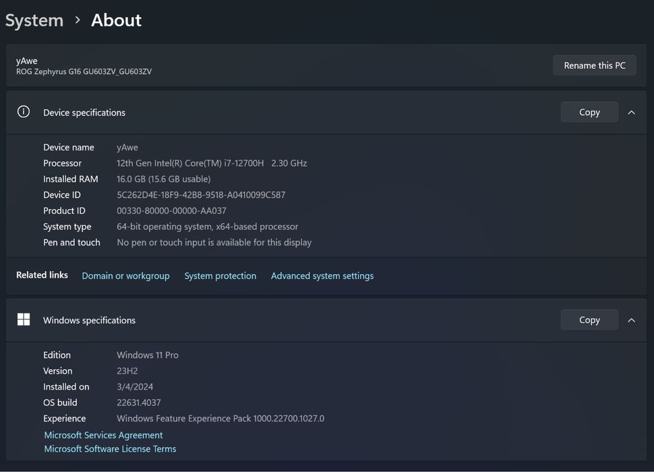Open Microsoft Services Agreement link
This screenshot has height=472, width=654.
[103, 436]
